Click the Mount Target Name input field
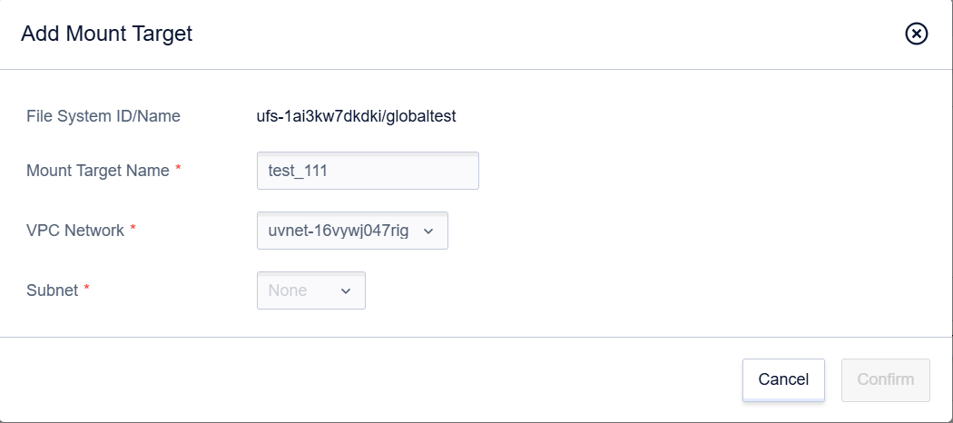The width and height of the screenshot is (953, 423). coord(368,171)
